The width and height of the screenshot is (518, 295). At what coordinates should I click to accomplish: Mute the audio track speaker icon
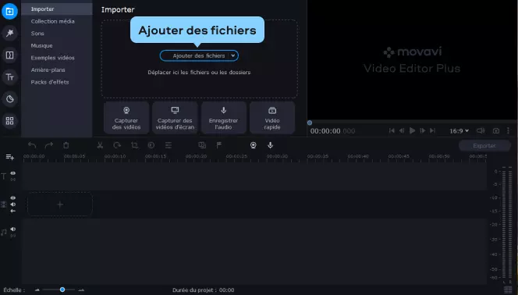coord(13,229)
